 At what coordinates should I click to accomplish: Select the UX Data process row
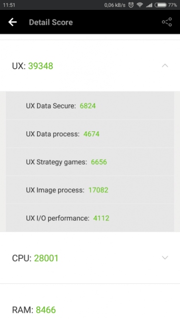(90, 134)
